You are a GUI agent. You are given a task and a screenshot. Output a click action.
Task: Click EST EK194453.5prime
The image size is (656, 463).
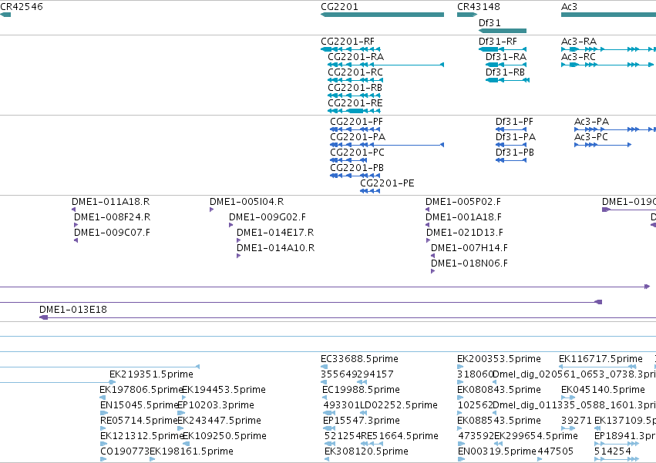tap(184, 398)
